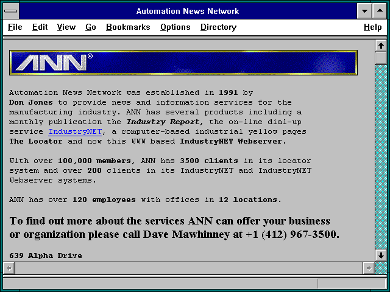Click the phone number '+1 (412) 967-3500.'
This screenshot has width=390, height=292.
(292, 234)
